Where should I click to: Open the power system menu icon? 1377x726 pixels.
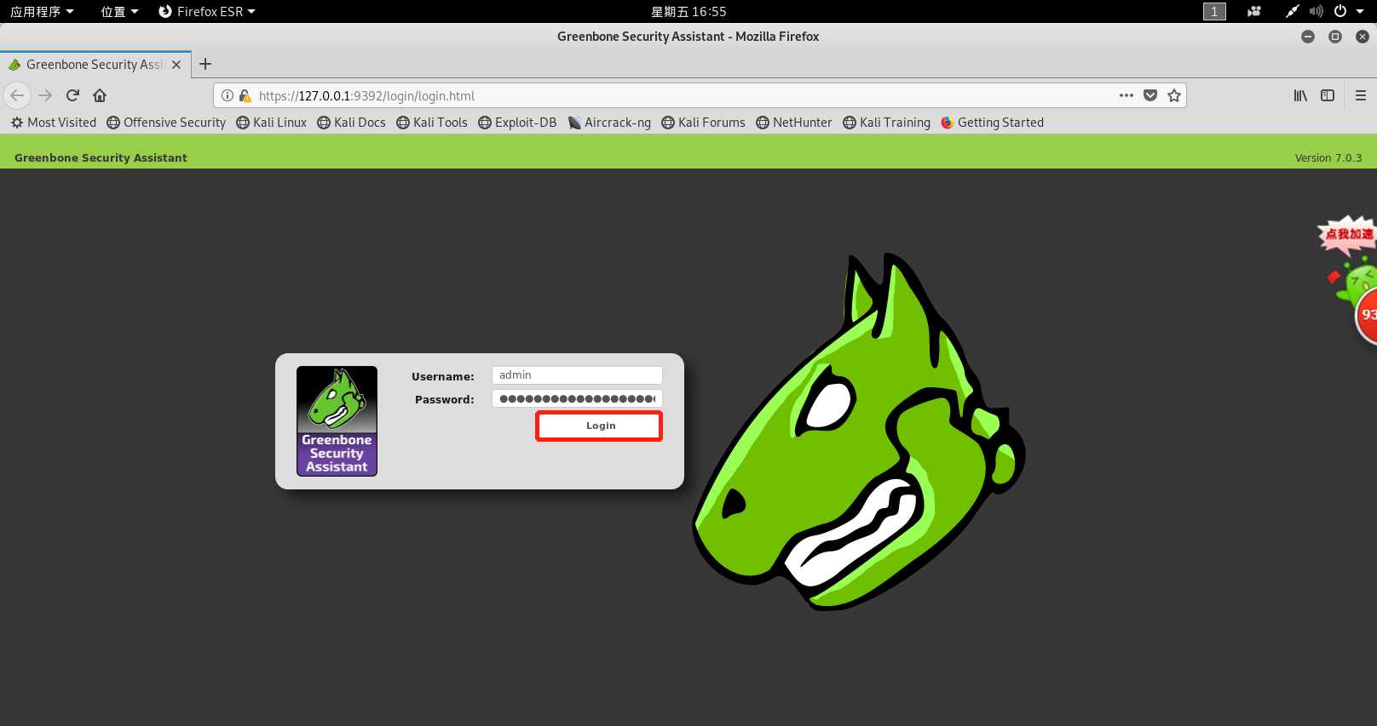[1340, 11]
